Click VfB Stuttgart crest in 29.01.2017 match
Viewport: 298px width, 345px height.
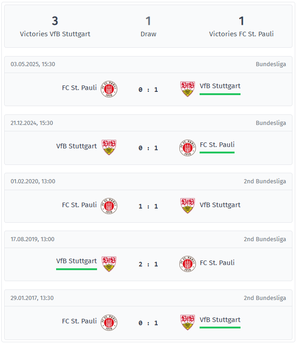(x=188, y=322)
